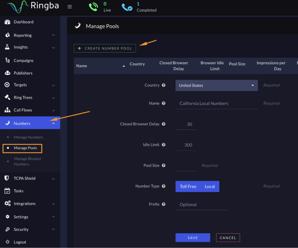Click the Save button
Image resolution: width=298 pixels, height=248 pixels.
pyautogui.click(x=193, y=238)
